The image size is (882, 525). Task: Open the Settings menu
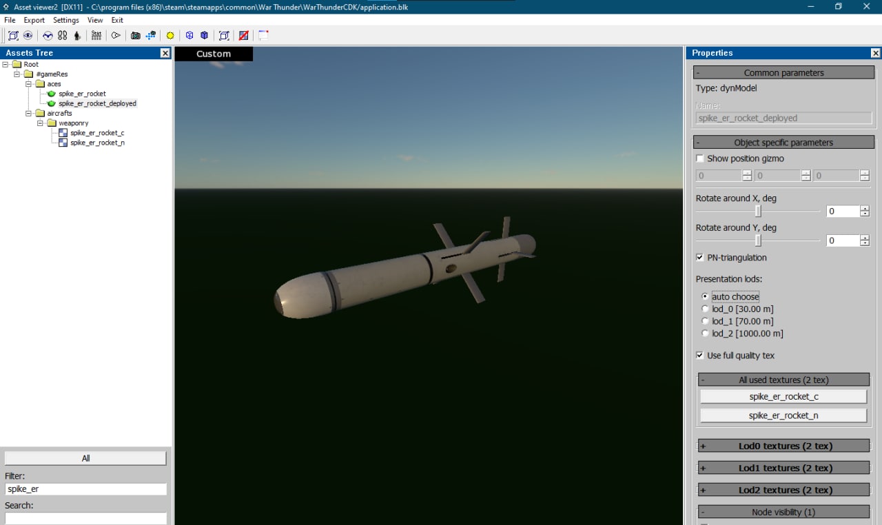[66, 20]
